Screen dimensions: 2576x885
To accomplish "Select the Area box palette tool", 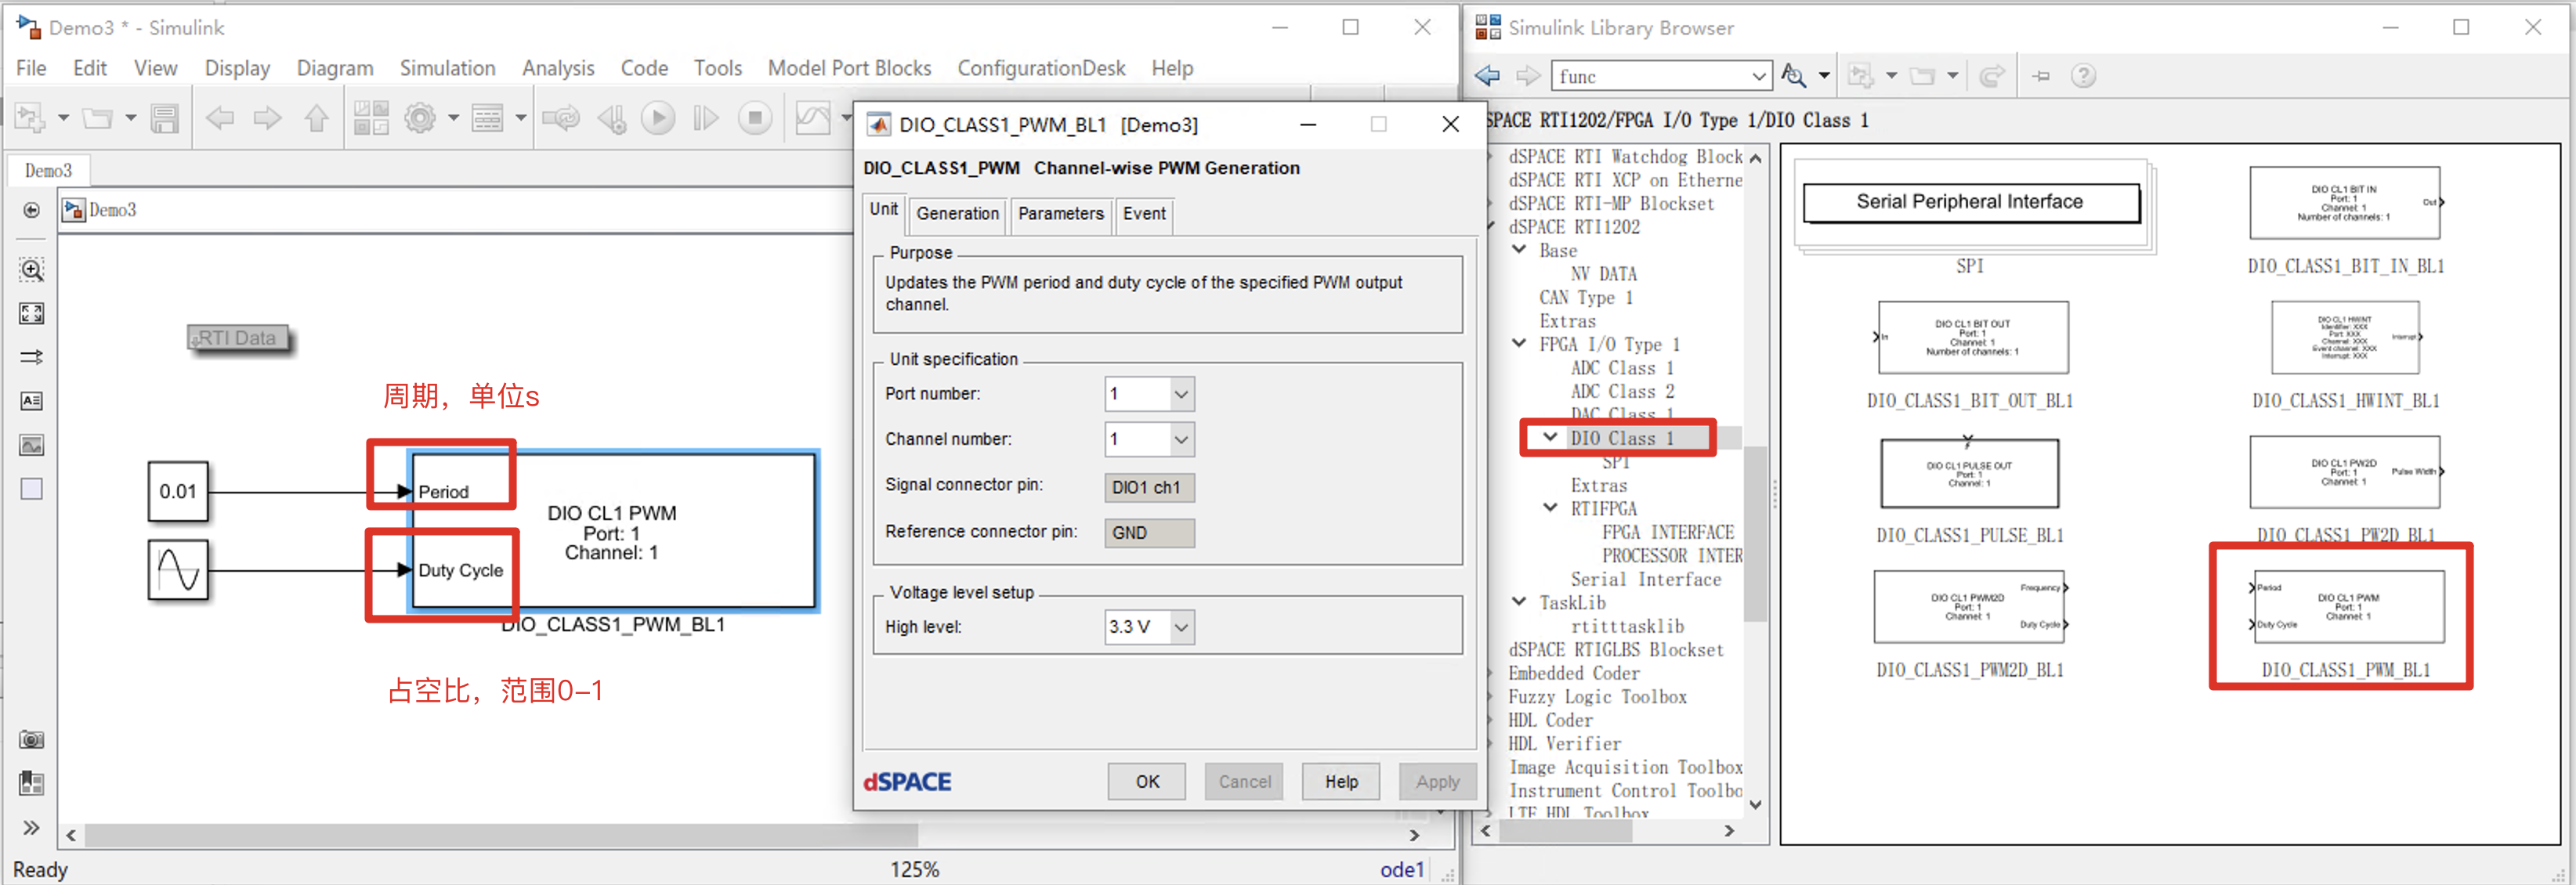I will tap(32, 489).
